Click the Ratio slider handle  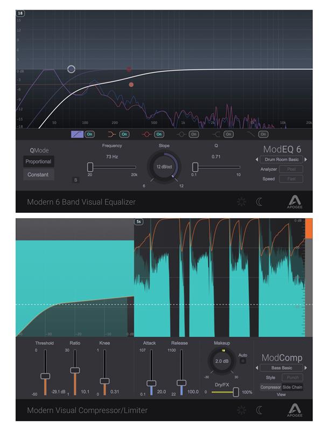[x=75, y=370]
